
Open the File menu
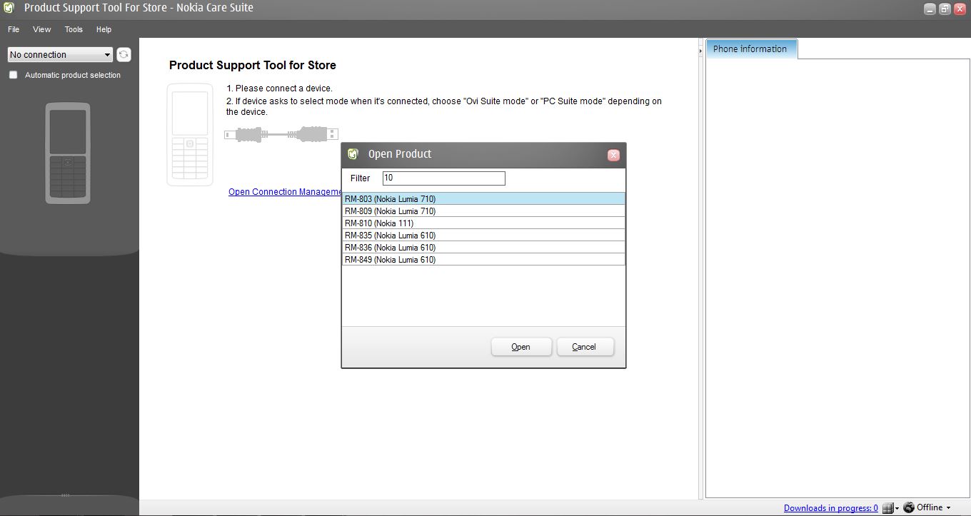(14, 29)
